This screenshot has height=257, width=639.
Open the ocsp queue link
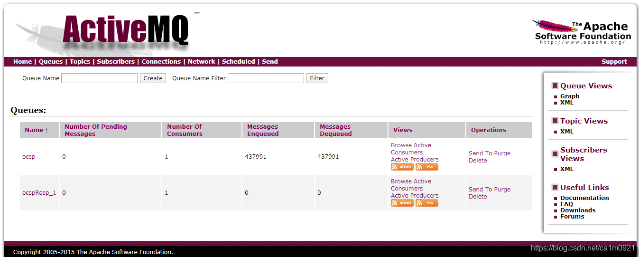pos(28,157)
